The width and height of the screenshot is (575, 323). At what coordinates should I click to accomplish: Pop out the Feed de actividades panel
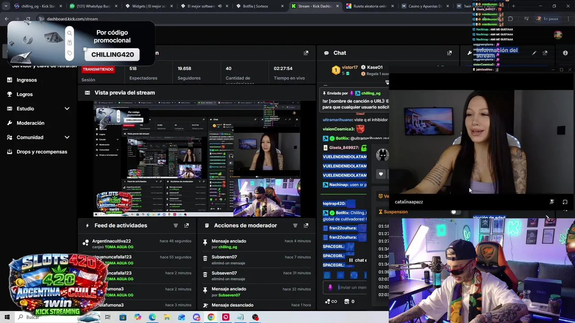[x=186, y=226]
